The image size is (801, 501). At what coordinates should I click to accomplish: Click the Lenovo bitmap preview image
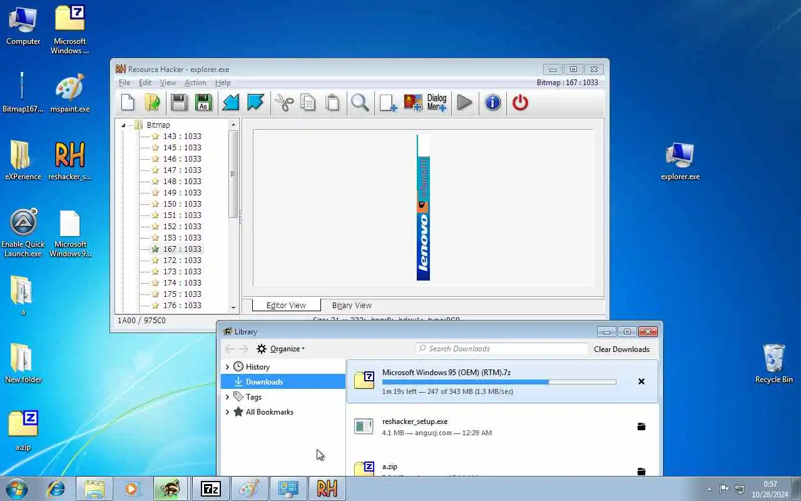point(424,207)
